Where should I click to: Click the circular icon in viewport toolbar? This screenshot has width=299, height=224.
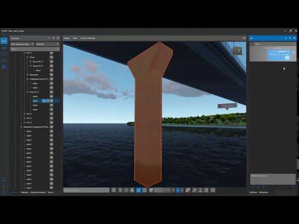206,190
